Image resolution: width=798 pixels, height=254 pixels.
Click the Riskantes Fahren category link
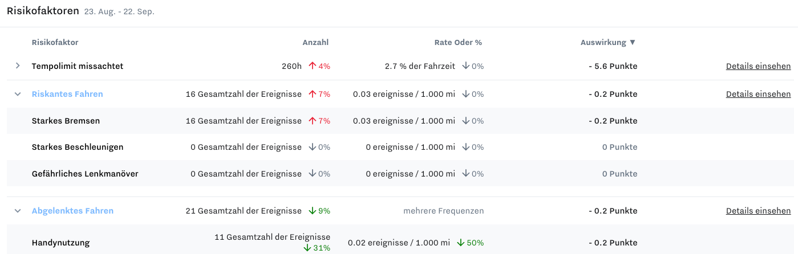(67, 94)
